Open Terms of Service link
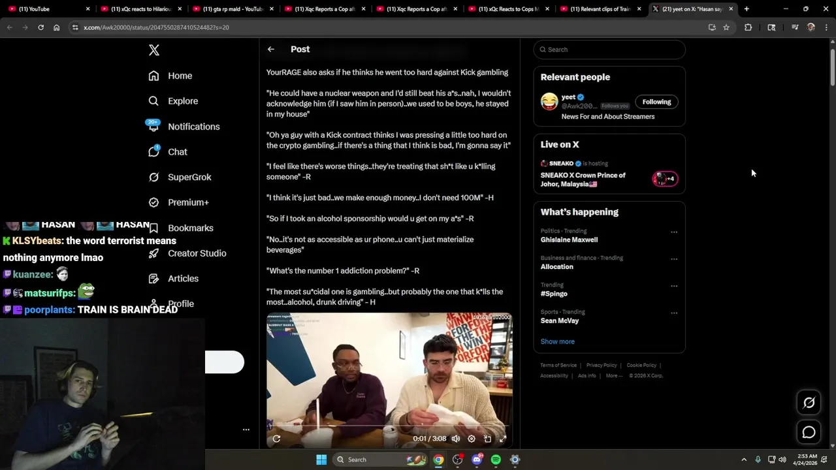Screen dimensions: 836x470 pyautogui.click(x=558, y=366)
